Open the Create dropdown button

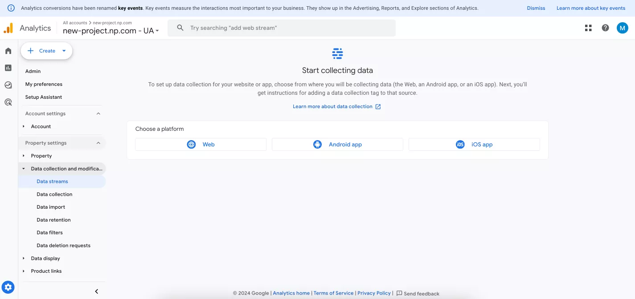[47, 51]
